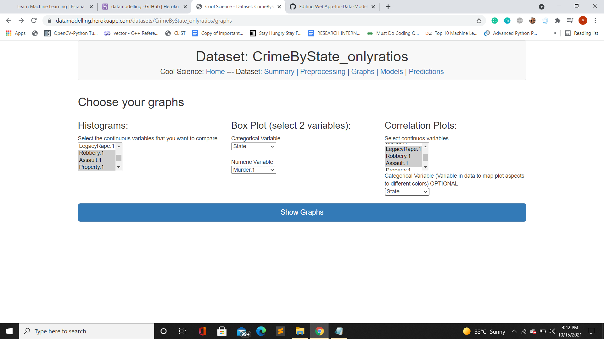Open Sublime Text from the taskbar
604x339 pixels.
[280, 331]
